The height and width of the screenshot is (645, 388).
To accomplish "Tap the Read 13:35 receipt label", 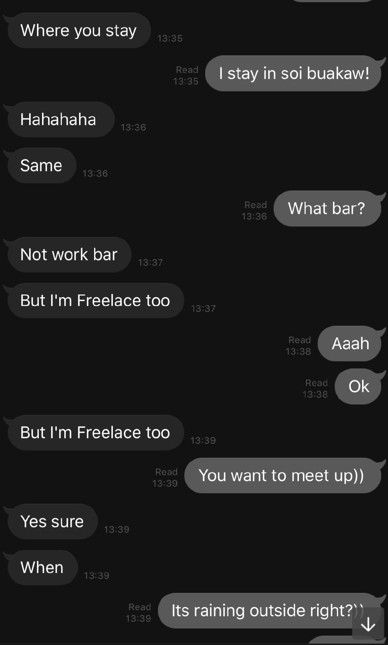I will coord(186,76).
